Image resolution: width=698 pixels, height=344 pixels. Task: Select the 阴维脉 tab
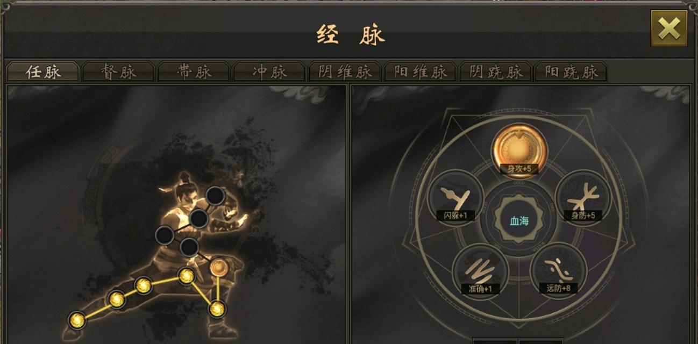coord(345,72)
